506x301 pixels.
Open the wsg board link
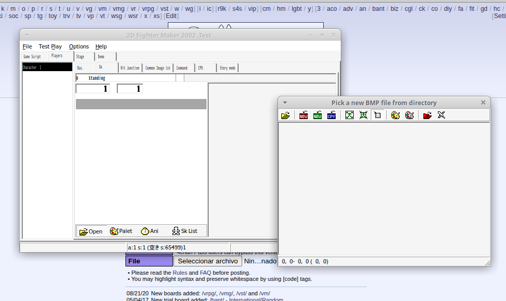[117, 16]
